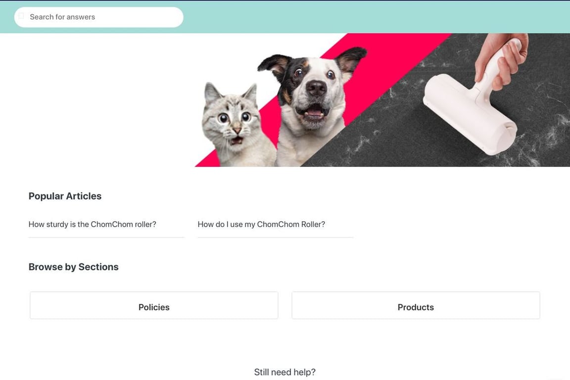Image resolution: width=570 pixels, height=380 pixels.
Task: Click the Popular Articles heading
Action: pos(65,196)
